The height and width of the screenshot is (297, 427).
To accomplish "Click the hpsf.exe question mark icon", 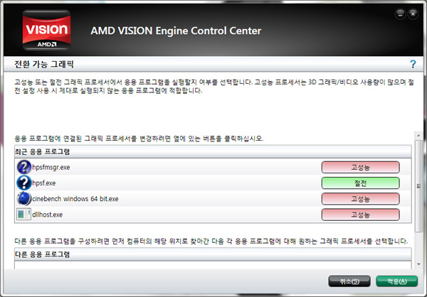I will (x=24, y=183).
